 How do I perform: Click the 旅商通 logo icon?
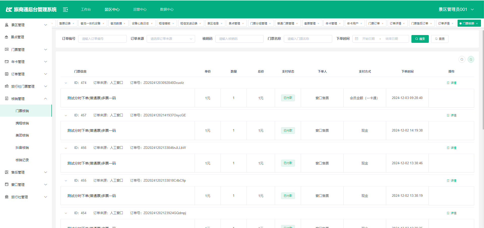pyautogui.click(x=9, y=10)
